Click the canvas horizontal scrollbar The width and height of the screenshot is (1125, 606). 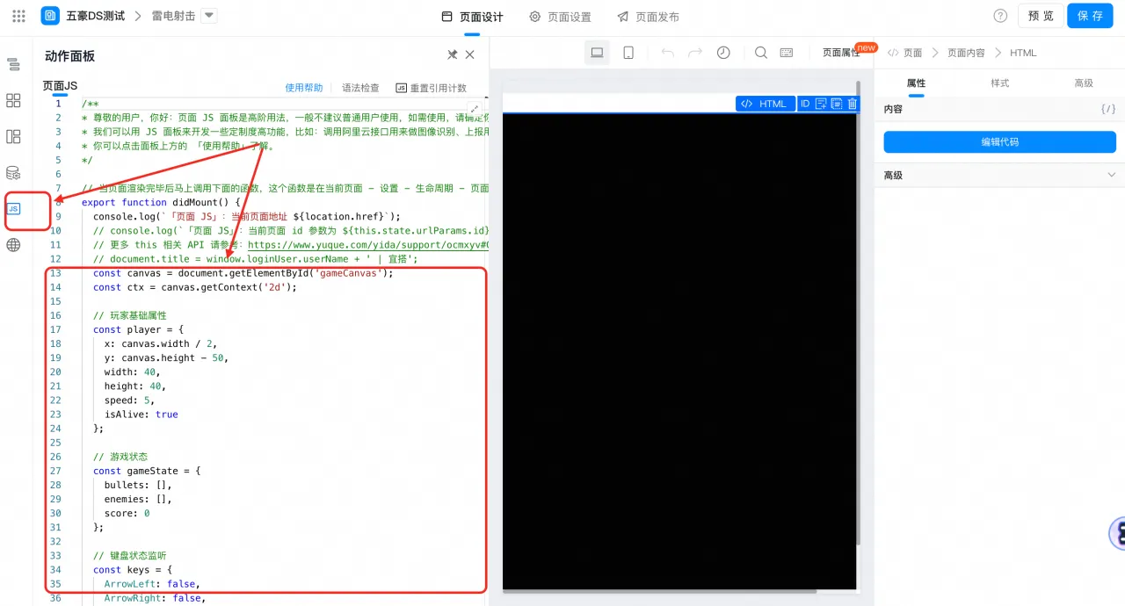coord(659,591)
